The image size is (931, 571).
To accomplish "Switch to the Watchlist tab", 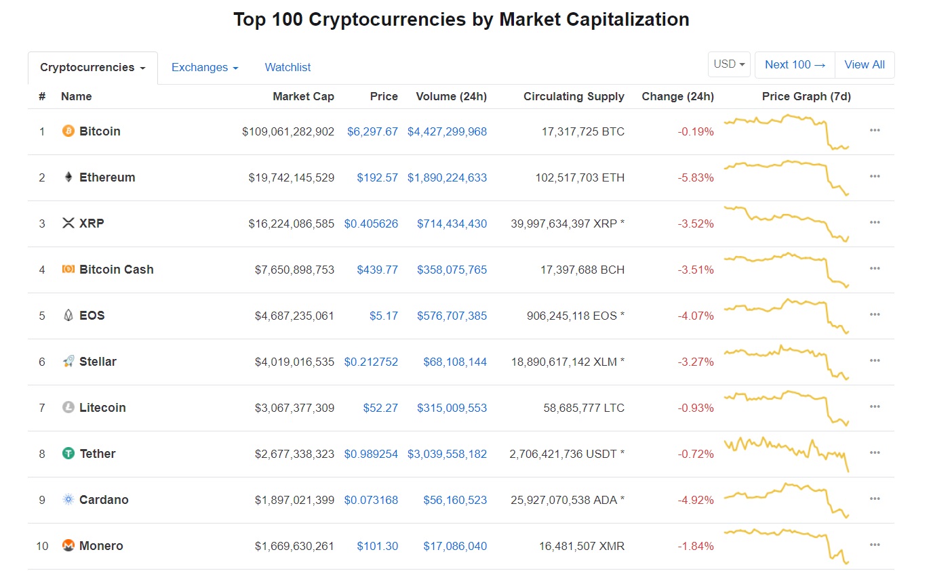I will pos(288,67).
